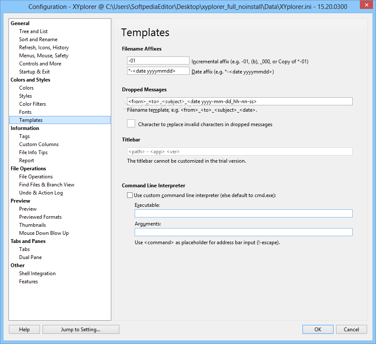This screenshot has height=344, width=376.
Task: Open File Info Tips settings
Action: click(x=33, y=152)
